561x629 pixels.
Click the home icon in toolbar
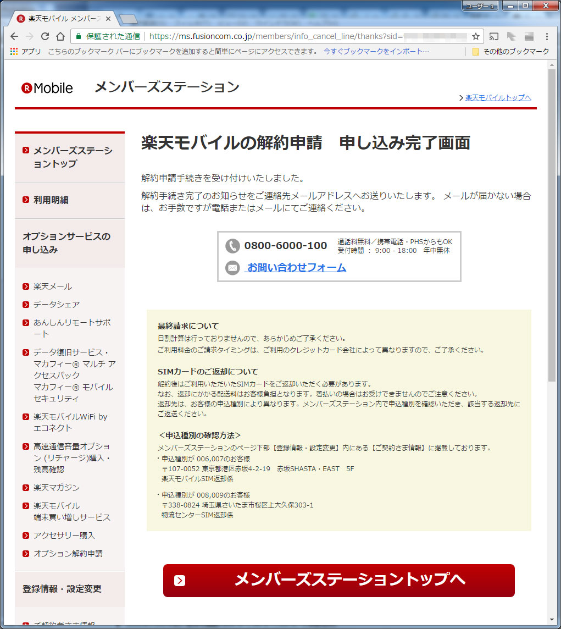tap(60, 36)
